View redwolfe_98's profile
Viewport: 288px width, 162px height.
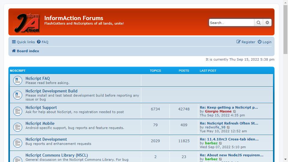(x=215, y=127)
